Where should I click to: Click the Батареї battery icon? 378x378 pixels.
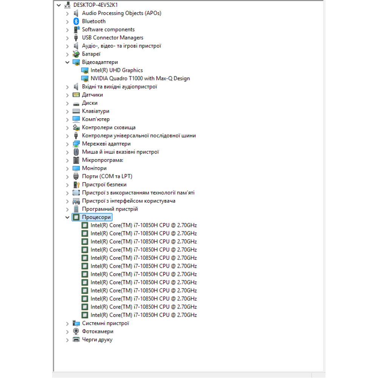point(76,54)
